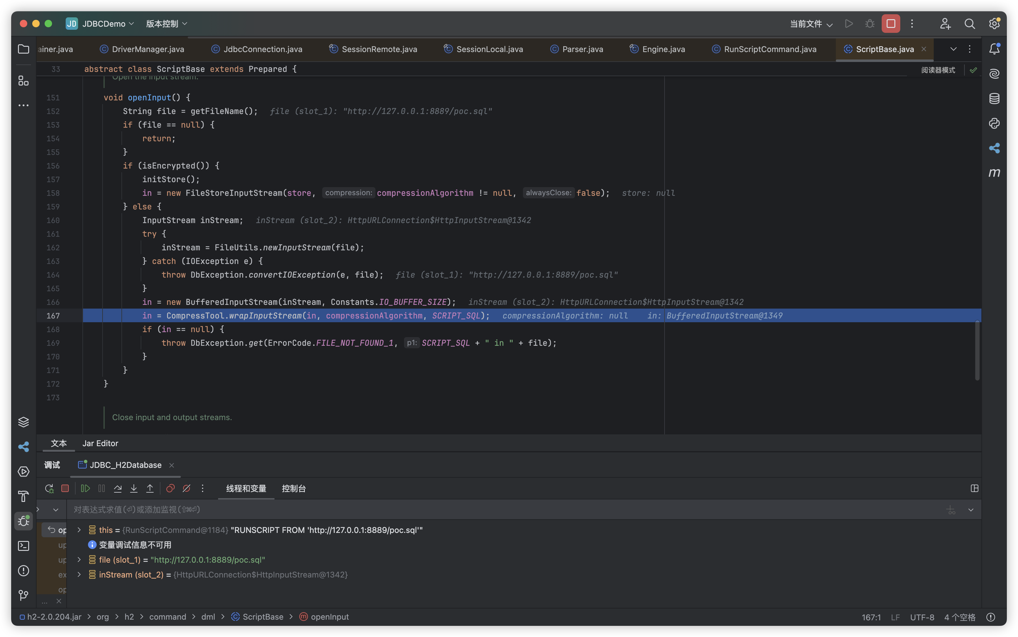This screenshot has width=1018, height=637.
Task: Click the editor vertical scrollbar
Action: tap(977, 350)
